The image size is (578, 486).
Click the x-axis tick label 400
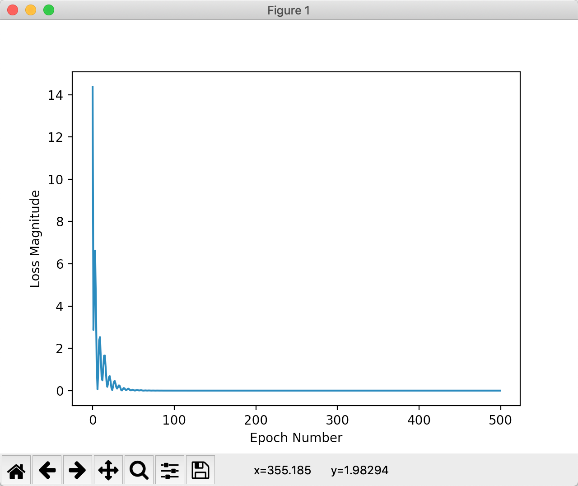(x=419, y=420)
